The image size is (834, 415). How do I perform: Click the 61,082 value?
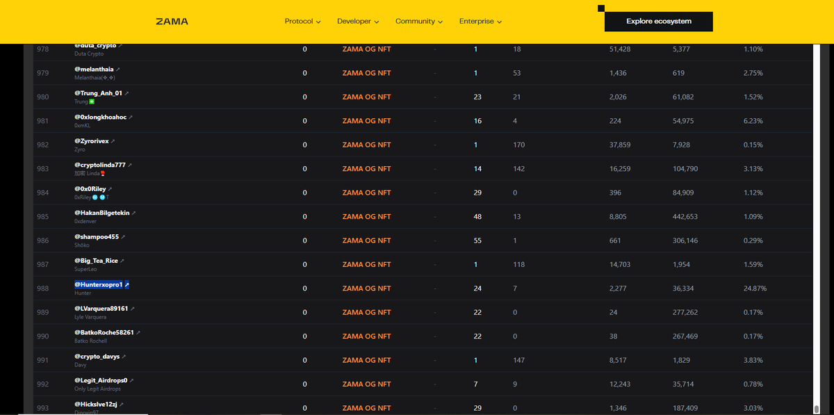pos(683,97)
